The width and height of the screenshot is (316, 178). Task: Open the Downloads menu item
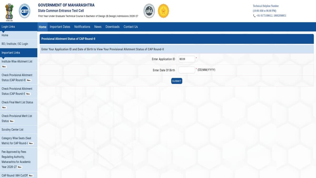point(112,27)
